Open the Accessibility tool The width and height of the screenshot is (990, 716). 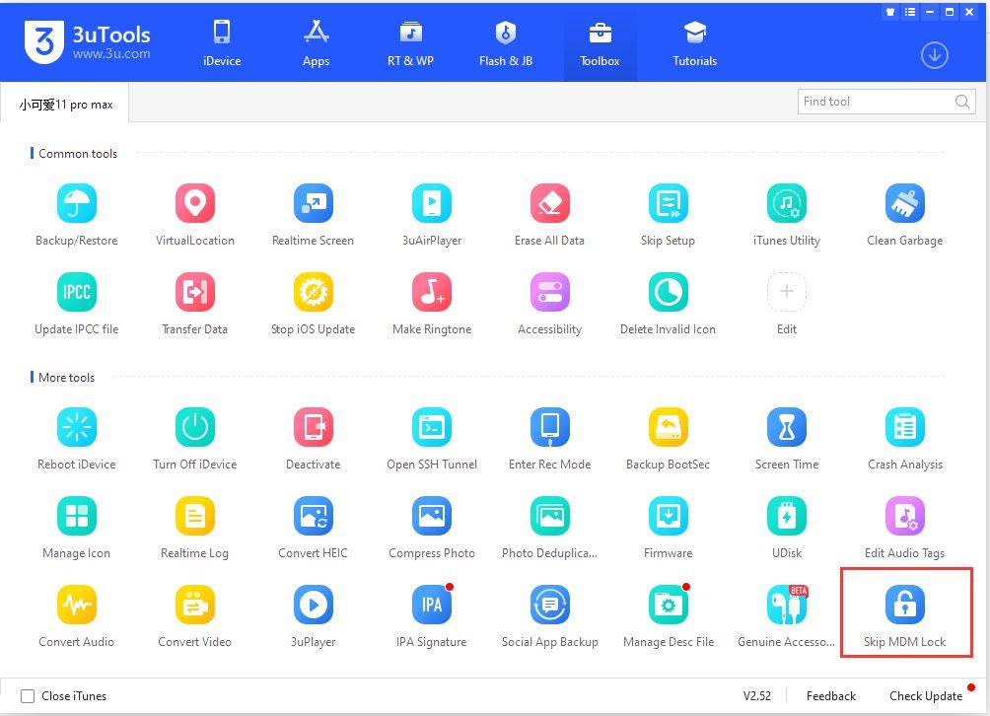(x=550, y=304)
